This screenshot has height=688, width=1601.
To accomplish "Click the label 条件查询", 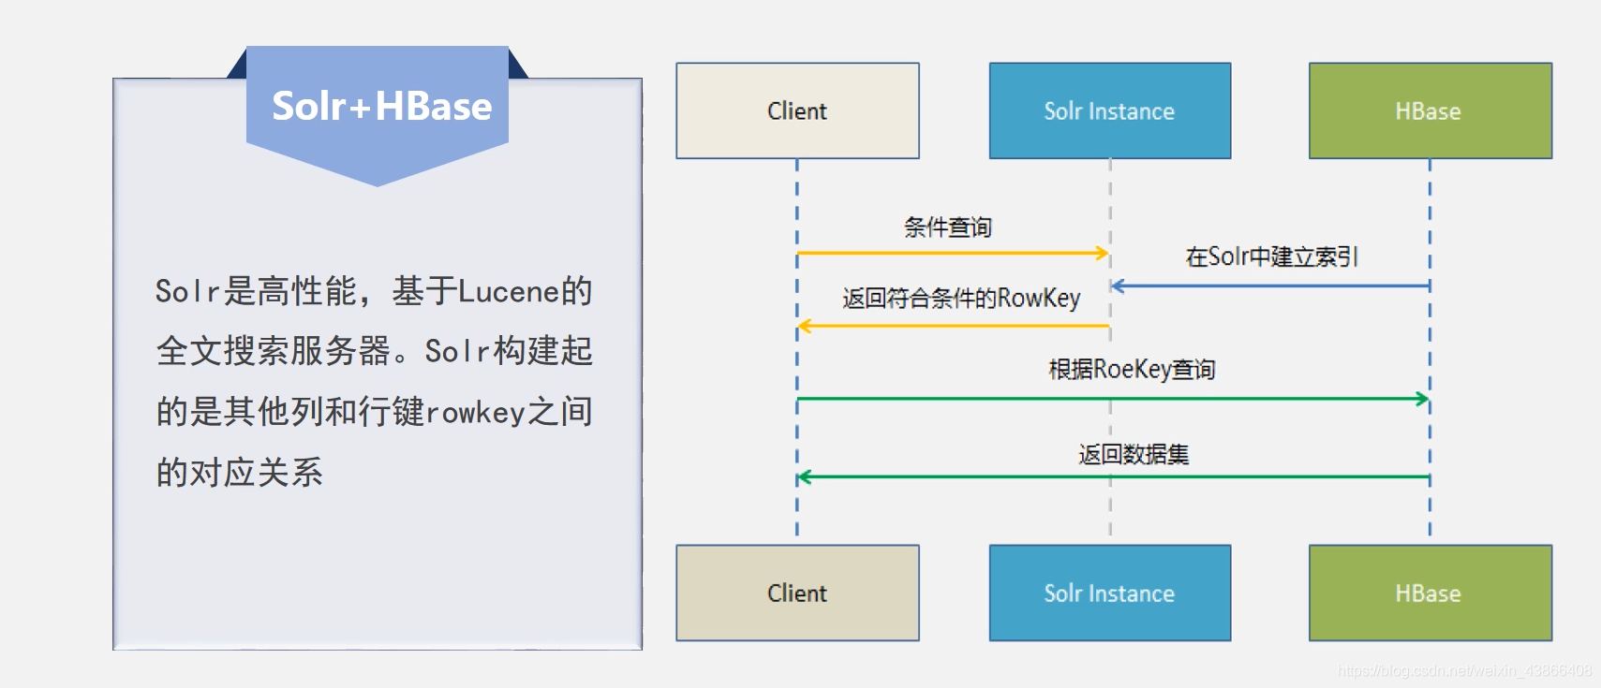I will (947, 227).
